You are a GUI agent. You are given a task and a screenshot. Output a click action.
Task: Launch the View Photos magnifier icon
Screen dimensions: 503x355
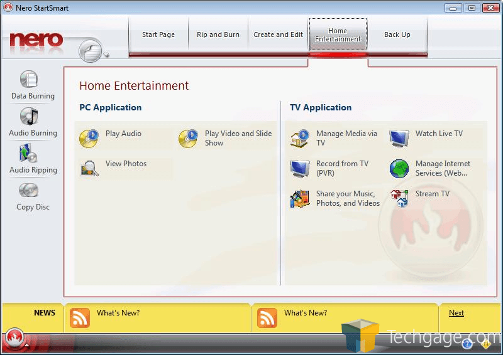[89, 168]
